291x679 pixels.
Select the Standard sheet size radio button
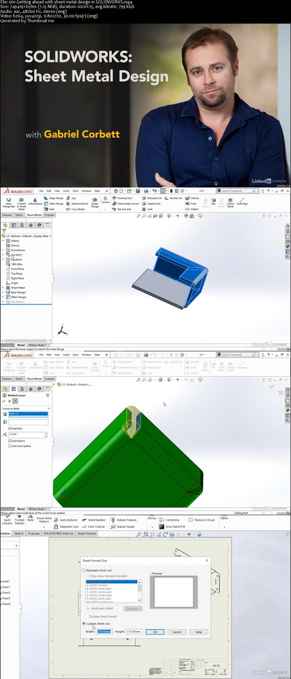click(84, 570)
